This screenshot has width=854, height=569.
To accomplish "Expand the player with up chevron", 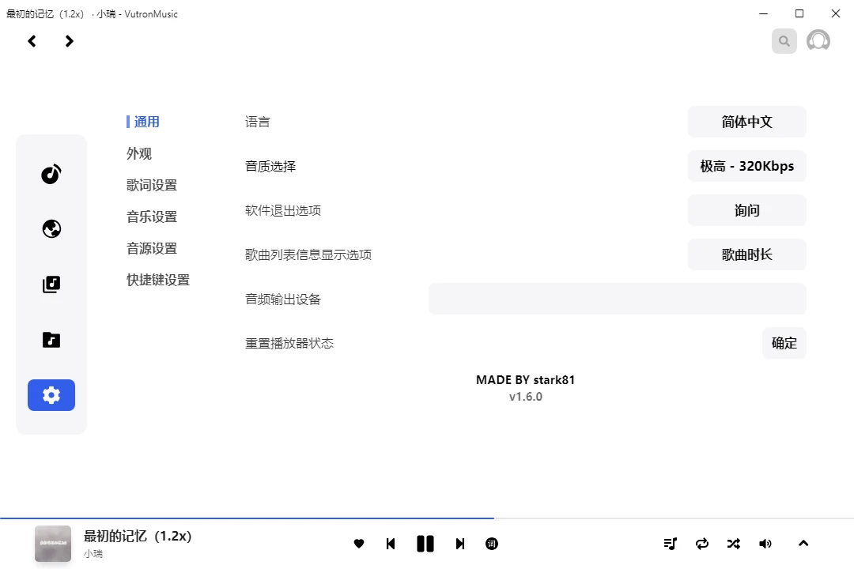I will (x=803, y=544).
